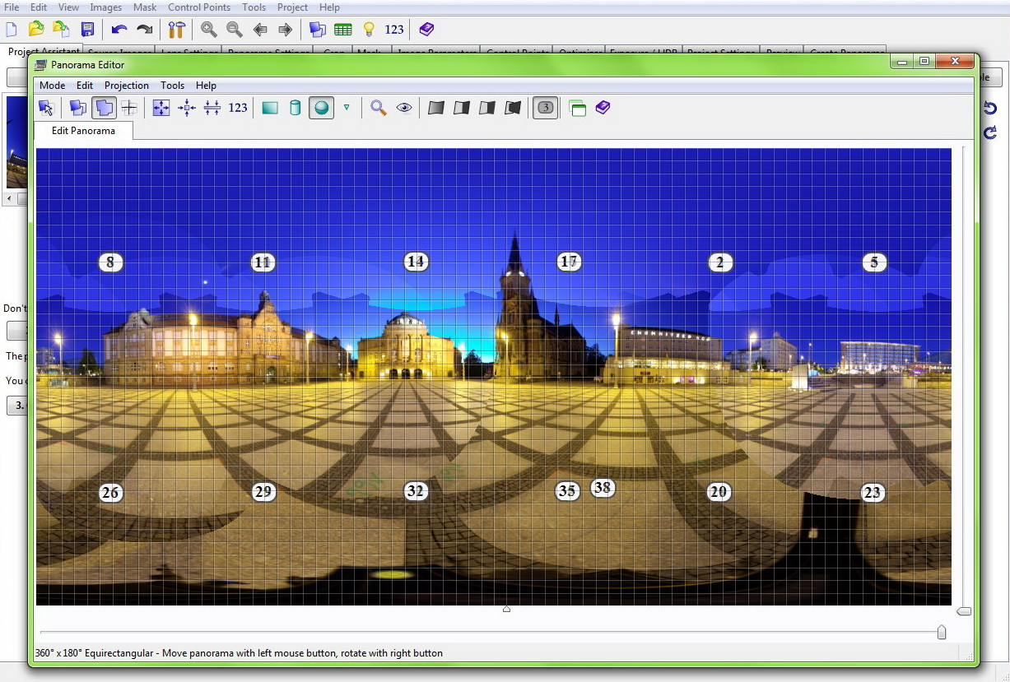Click the eye preview icon
The width and height of the screenshot is (1010, 682).
coord(404,108)
